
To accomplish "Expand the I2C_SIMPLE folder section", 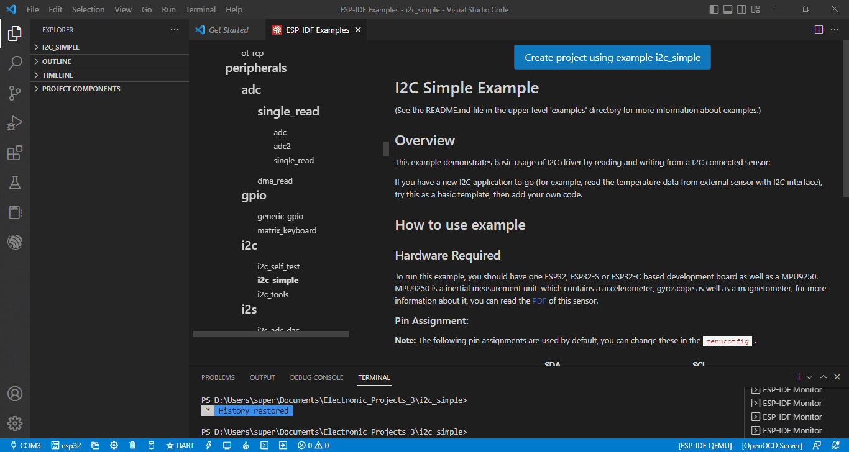I will [x=109, y=47].
